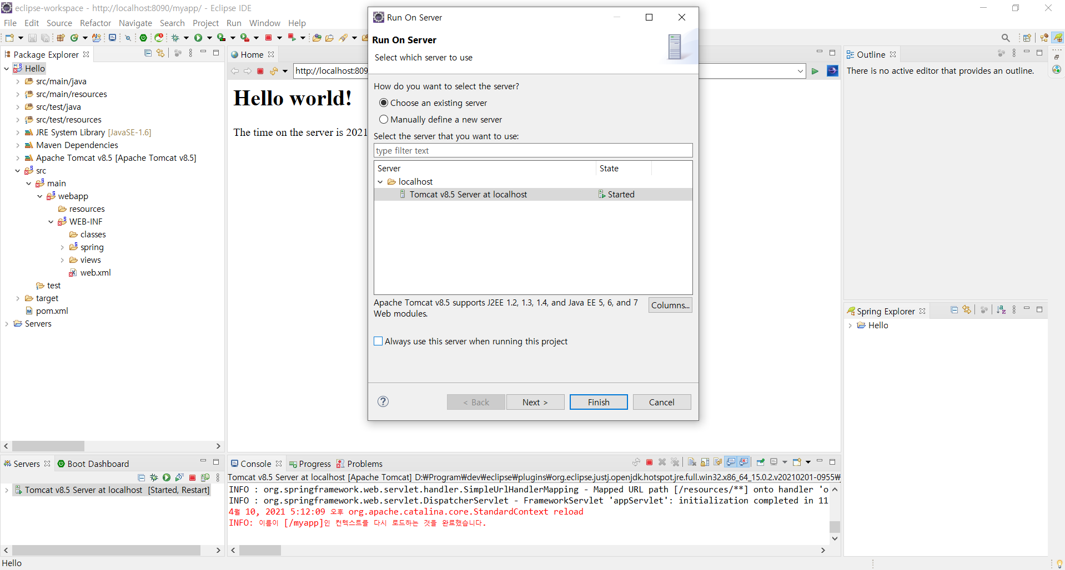Switch to the Progress tab
Screen dimensions: 1065x570
[310, 464]
